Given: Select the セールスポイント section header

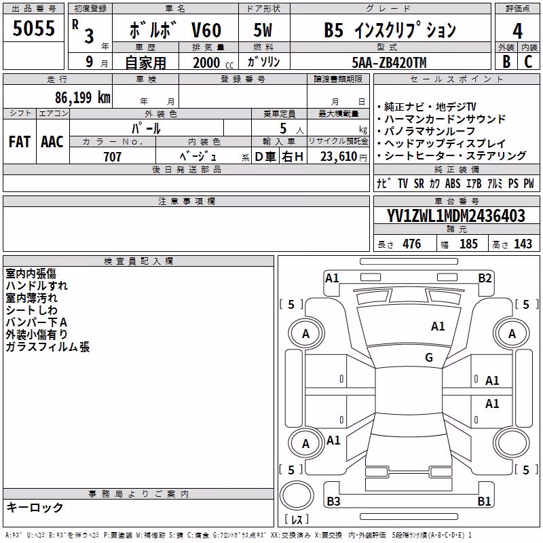Looking at the screenshot, I should pyautogui.click(x=457, y=79).
